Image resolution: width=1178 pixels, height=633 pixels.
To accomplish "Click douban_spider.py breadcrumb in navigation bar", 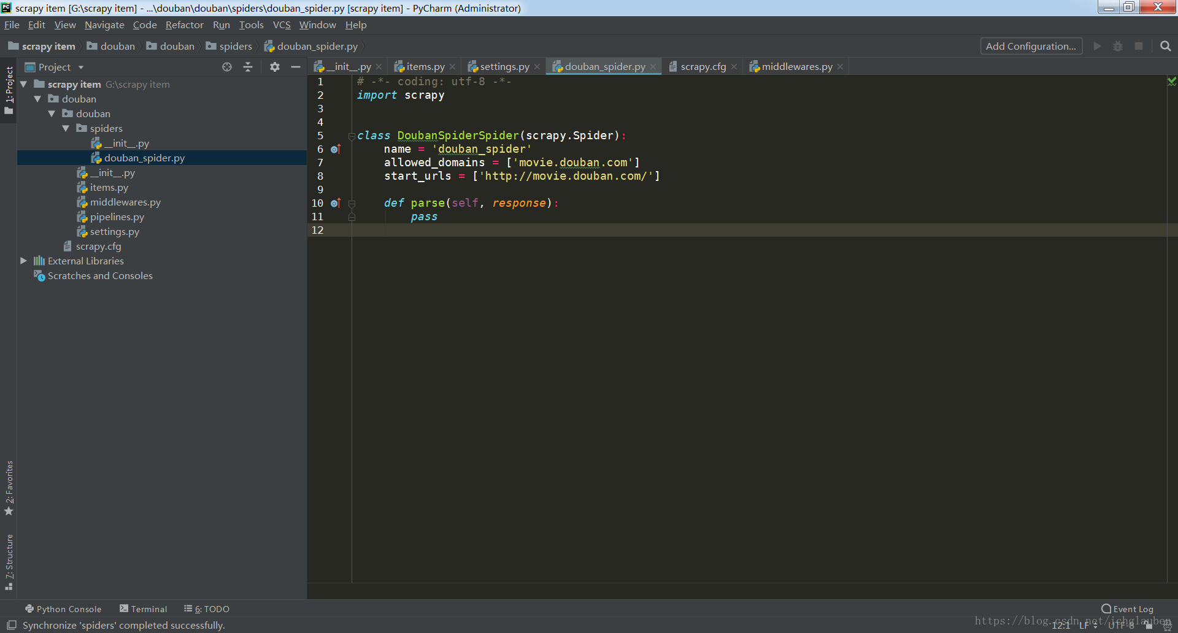I will tap(311, 46).
